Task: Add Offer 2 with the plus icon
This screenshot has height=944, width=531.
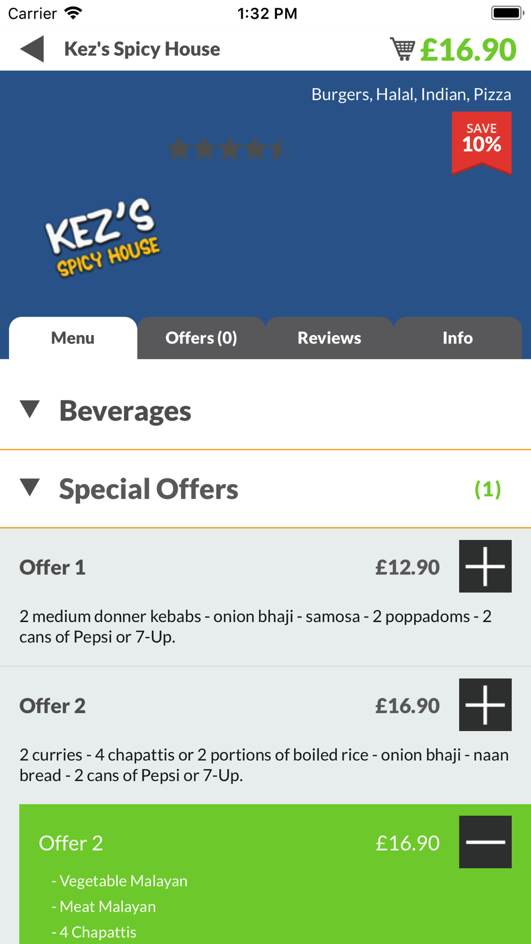Action: click(485, 705)
